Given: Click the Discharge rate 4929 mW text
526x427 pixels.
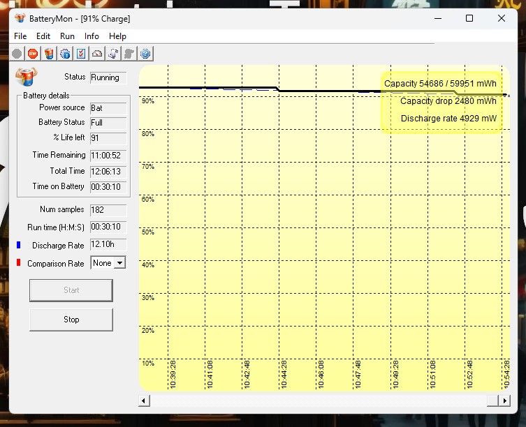Looking at the screenshot, I should click(448, 119).
